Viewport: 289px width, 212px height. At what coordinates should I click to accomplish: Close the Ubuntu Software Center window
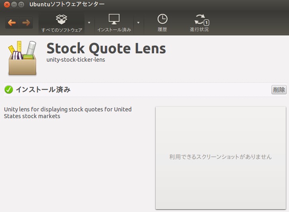point(7,4)
